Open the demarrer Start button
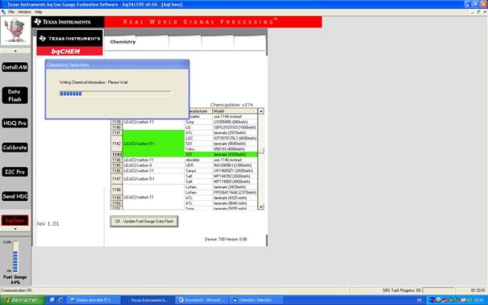Image resolution: width=488 pixels, height=305 pixels. point(22,300)
